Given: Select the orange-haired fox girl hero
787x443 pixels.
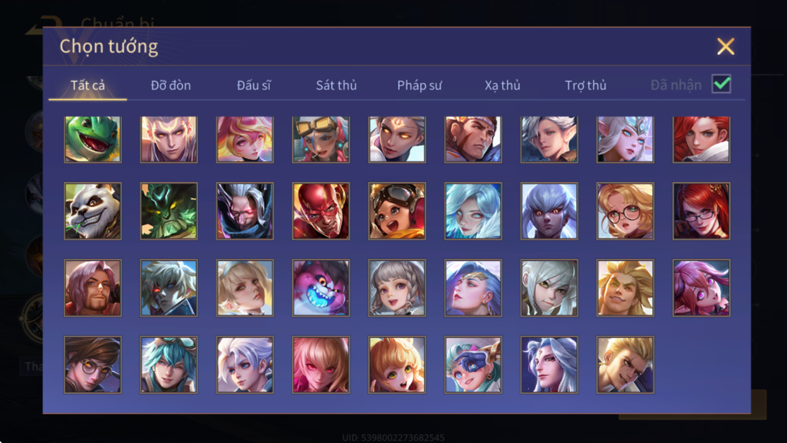Looking at the screenshot, I should point(397,365).
